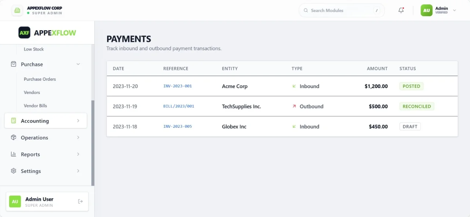Select the Reports menu item

pyautogui.click(x=46, y=154)
